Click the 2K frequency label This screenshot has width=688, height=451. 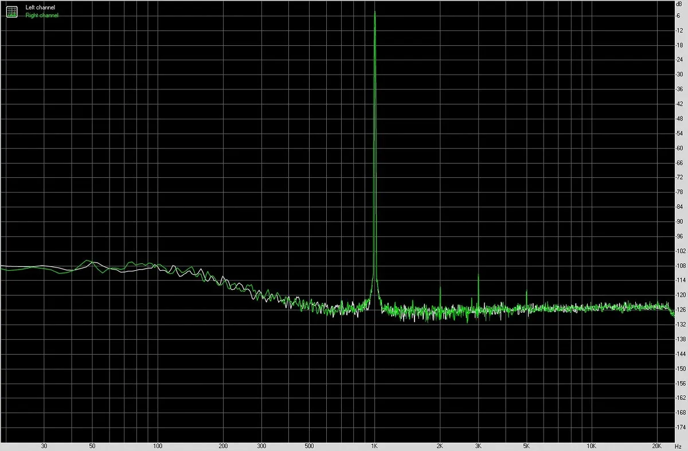click(x=440, y=445)
